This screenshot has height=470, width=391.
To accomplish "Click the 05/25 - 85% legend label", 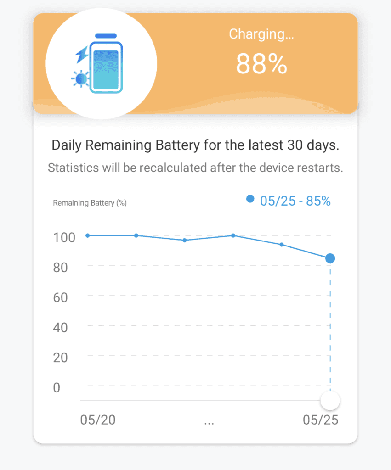I will tap(295, 201).
